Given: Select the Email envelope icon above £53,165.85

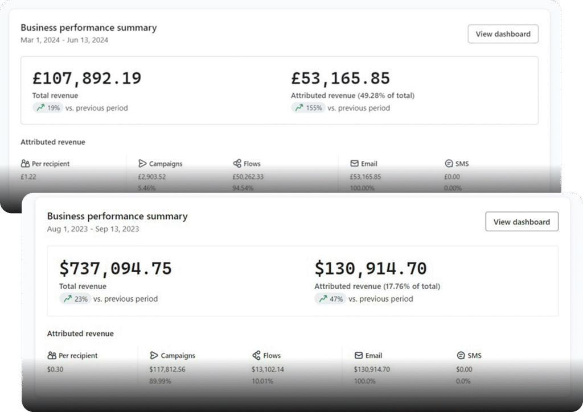Looking at the screenshot, I should coord(354,164).
